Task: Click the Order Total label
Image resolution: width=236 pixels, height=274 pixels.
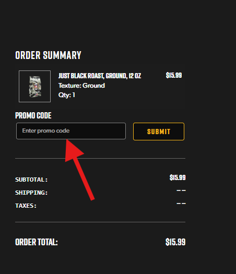Action: (x=37, y=242)
